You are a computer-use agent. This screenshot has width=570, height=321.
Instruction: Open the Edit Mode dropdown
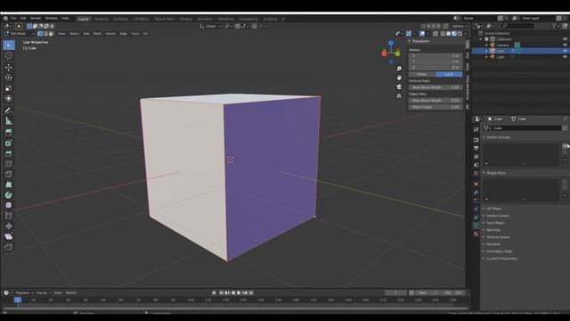[20, 34]
